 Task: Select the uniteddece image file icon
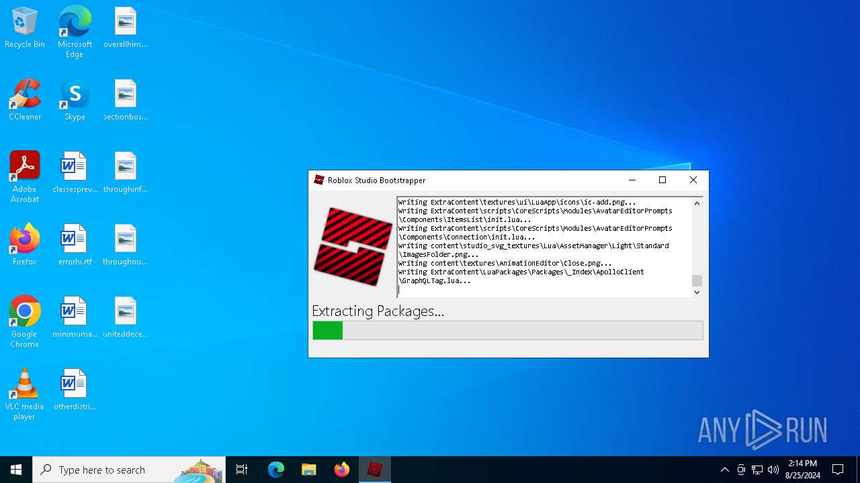click(125, 317)
